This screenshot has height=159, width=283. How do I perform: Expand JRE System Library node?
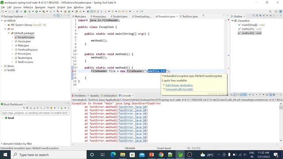tap(5, 25)
